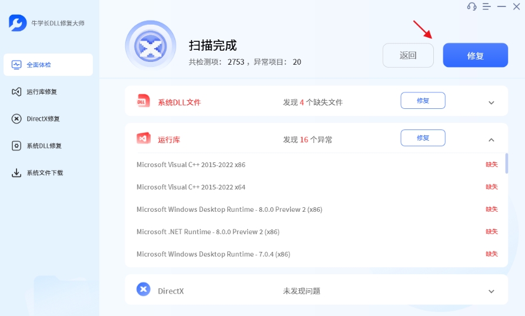
Task: Close the application window
Action: 516,6
